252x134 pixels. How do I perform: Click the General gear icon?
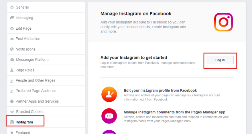[x=12, y=7]
